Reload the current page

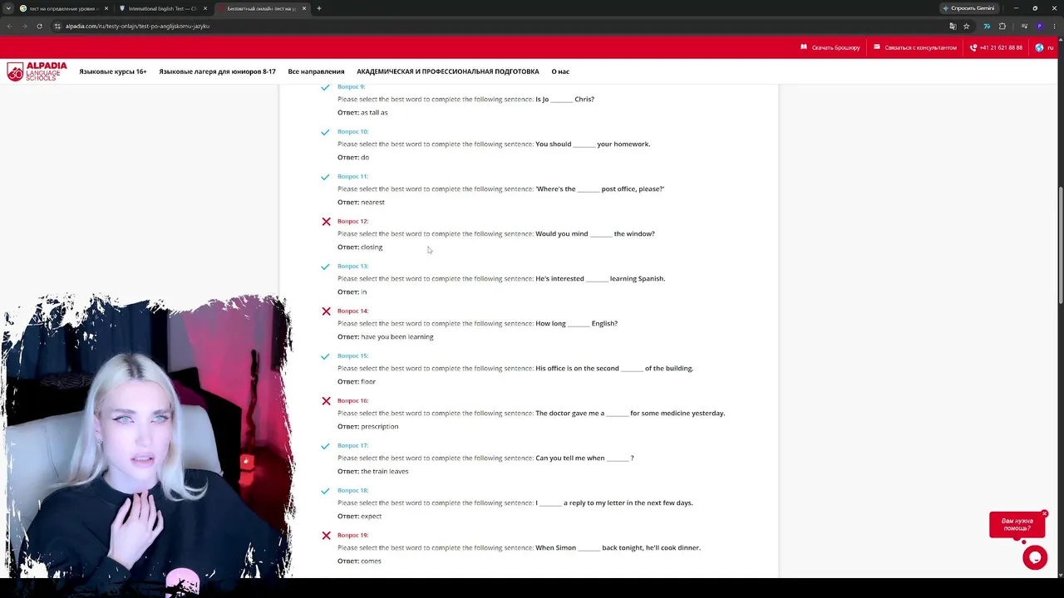pyautogui.click(x=39, y=26)
